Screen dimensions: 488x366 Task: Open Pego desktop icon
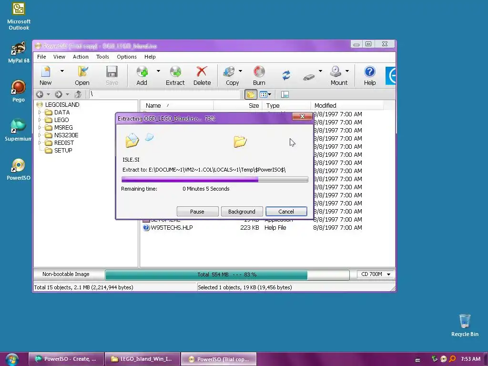click(x=19, y=91)
